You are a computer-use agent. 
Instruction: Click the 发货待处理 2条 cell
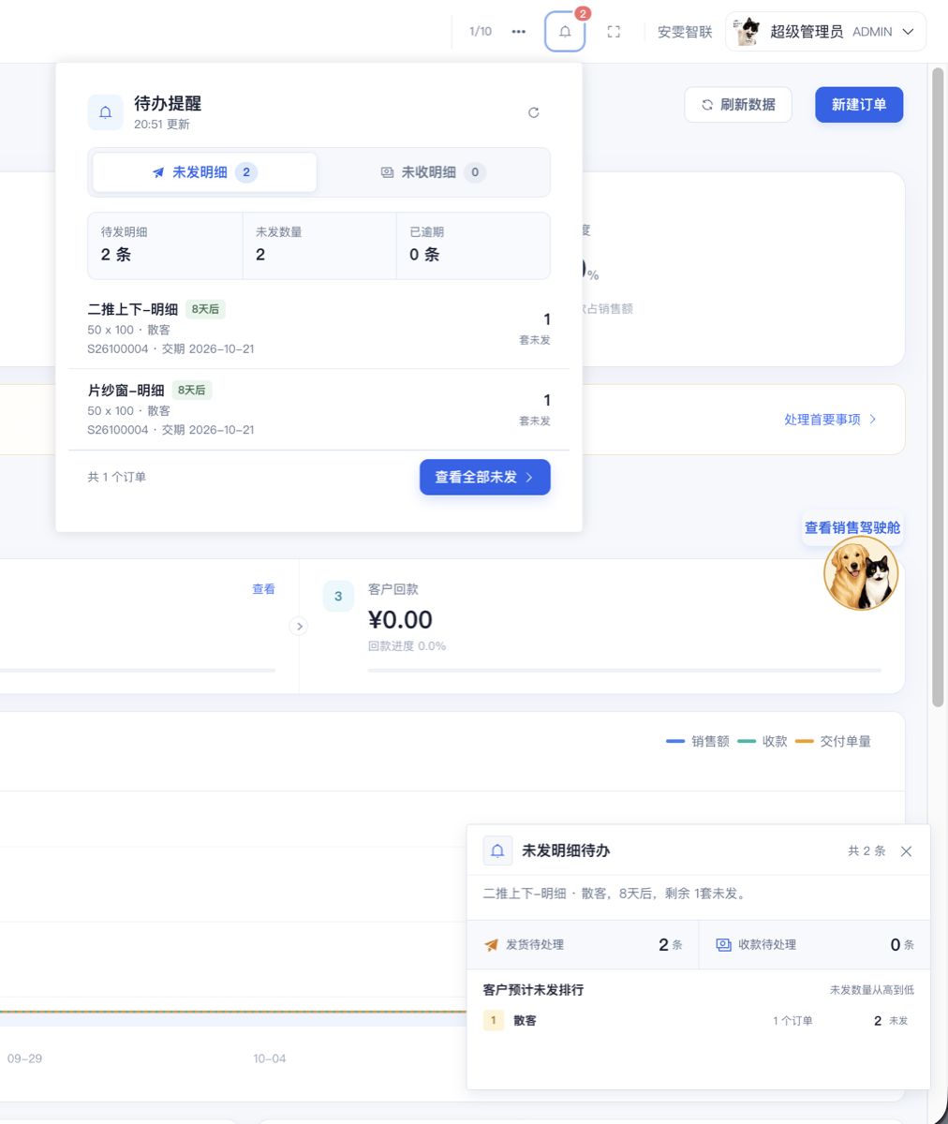point(583,945)
